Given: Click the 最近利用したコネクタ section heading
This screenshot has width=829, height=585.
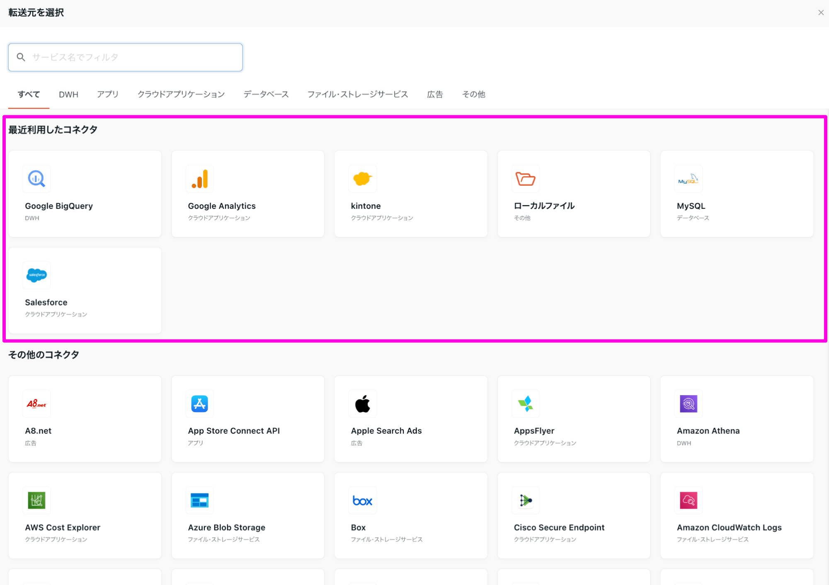Looking at the screenshot, I should coord(53,130).
